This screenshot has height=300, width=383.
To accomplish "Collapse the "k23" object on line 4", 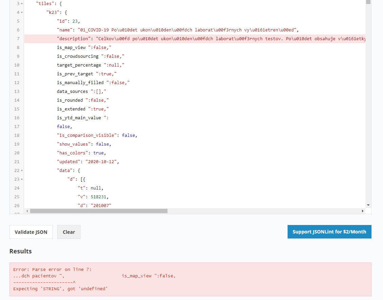I will [x=21, y=12].
